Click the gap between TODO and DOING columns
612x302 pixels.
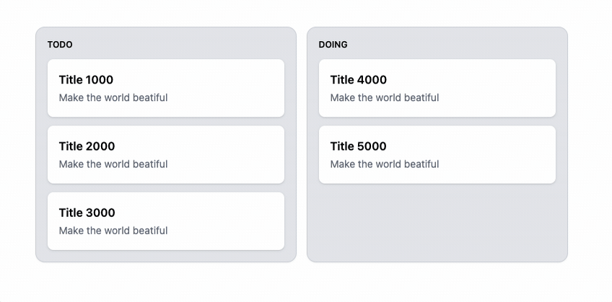click(302, 144)
